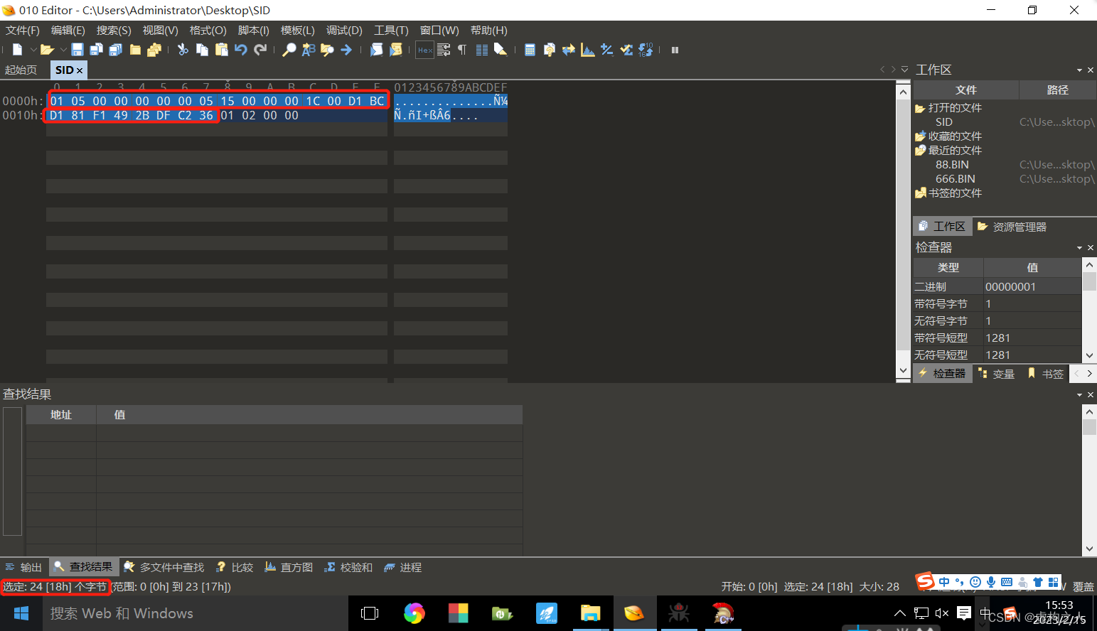Open the 模板(L) menu
1097x631 pixels.
(298, 30)
